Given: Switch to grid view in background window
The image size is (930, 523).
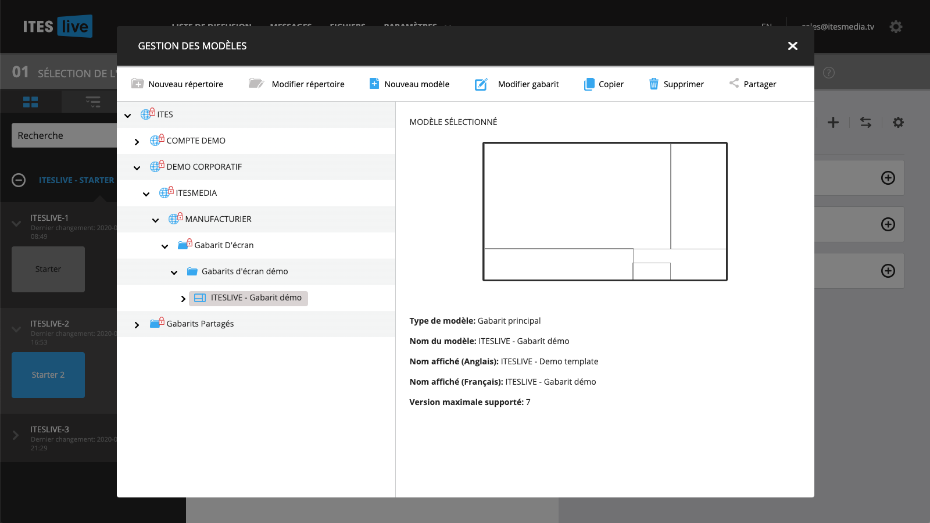Looking at the screenshot, I should click(x=30, y=102).
